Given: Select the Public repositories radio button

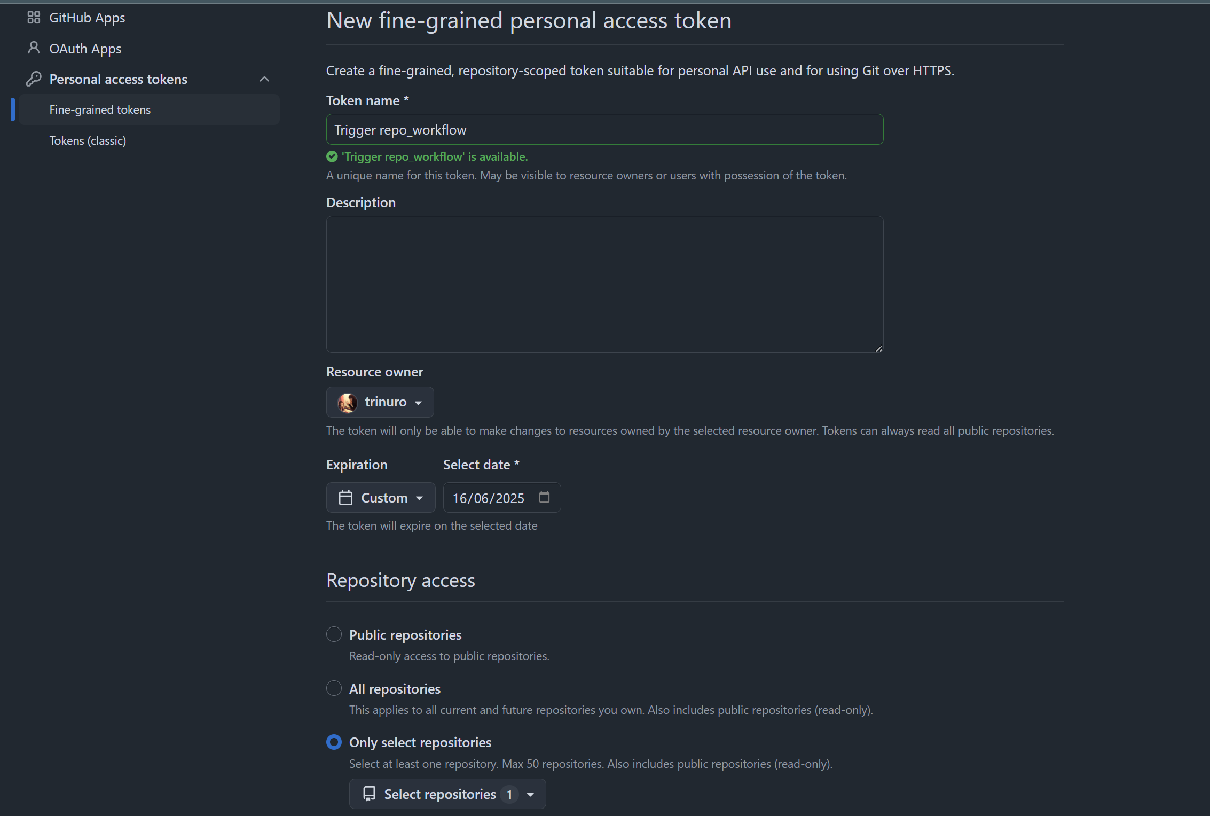Looking at the screenshot, I should click(x=334, y=634).
